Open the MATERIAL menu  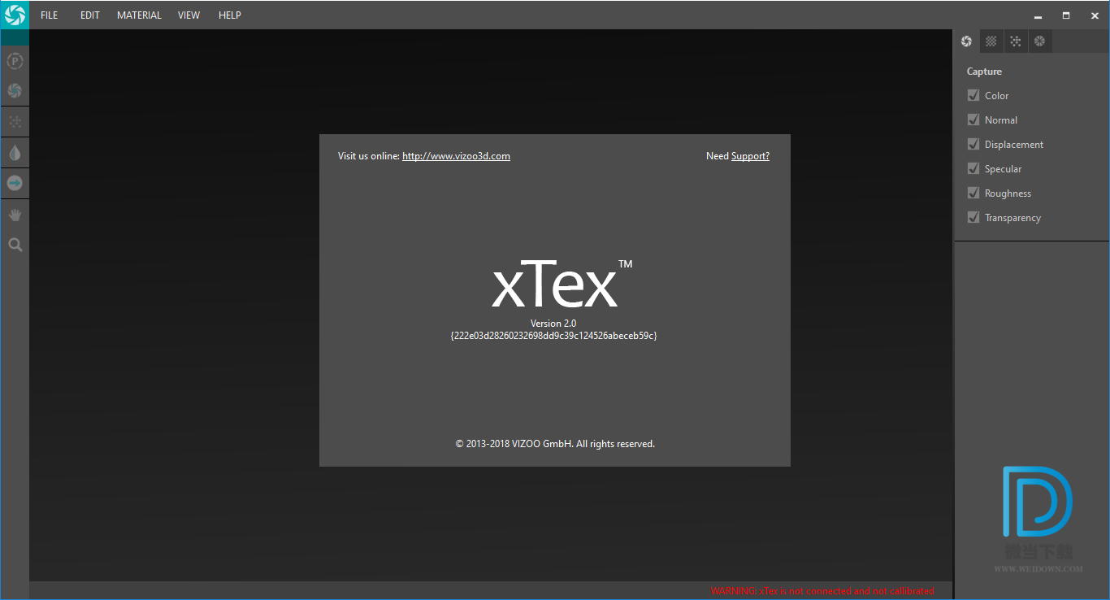(x=139, y=15)
